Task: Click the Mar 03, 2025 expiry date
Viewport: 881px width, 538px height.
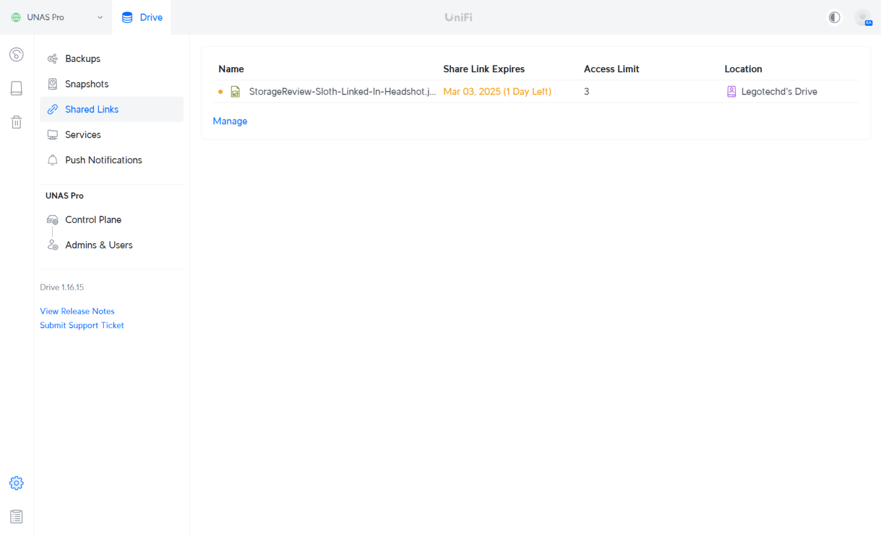Action: point(497,92)
